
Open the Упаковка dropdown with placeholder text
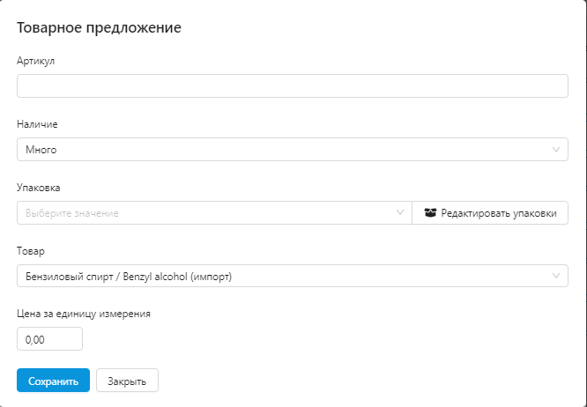tap(213, 213)
